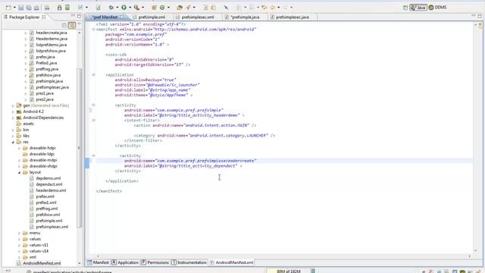Open the AndroidManifest.xml bottom tab
This screenshot has height=273, width=485.
click(x=232, y=262)
